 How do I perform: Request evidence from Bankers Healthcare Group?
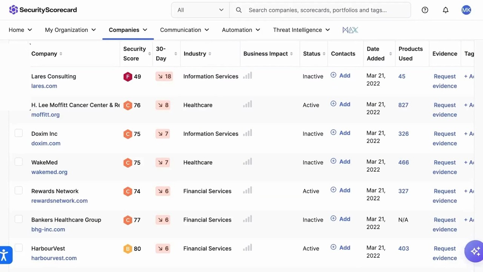point(445,224)
